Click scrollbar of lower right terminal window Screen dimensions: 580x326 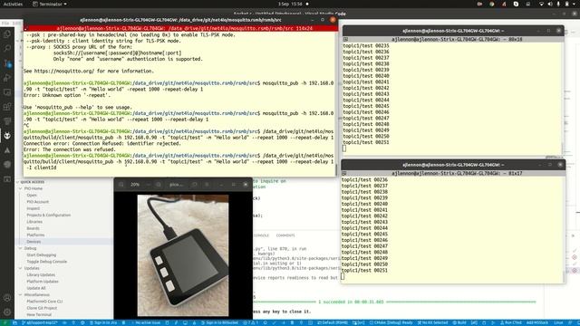pos(564,229)
